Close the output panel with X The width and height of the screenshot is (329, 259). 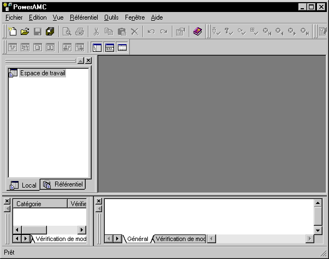click(99, 201)
